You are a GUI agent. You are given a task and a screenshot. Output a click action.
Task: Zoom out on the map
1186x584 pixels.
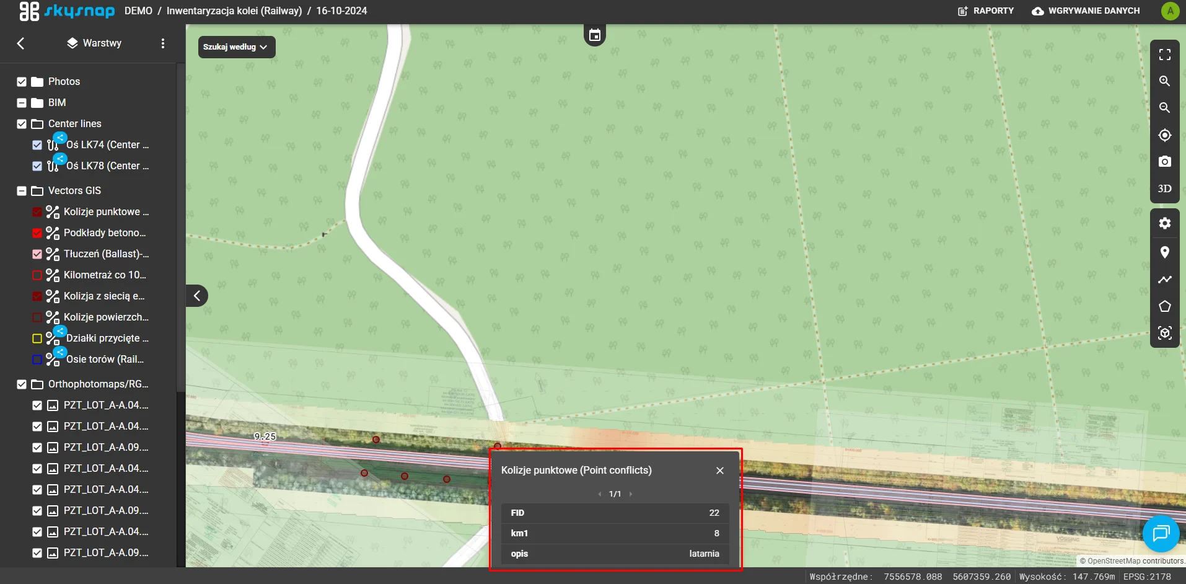point(1164,108)
